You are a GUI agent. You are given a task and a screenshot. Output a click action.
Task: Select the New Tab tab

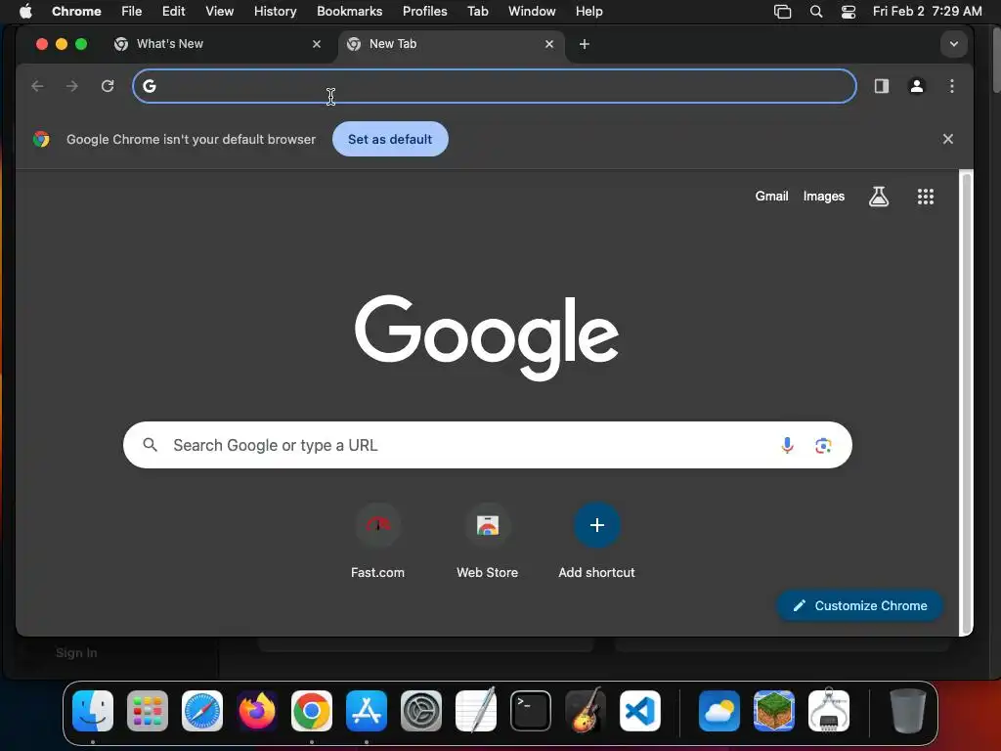click(x=450, y=44)
